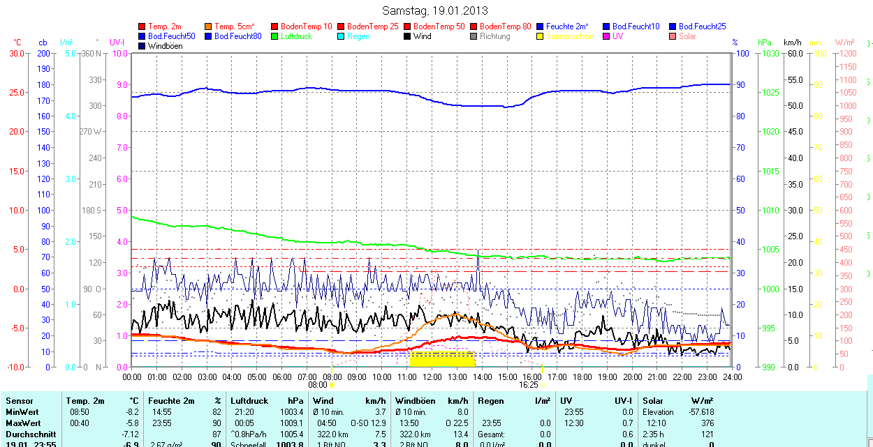This screenshot has height=447, width=873.
Task: Click the black Wind legend swatch
Action: click(408, 36)
